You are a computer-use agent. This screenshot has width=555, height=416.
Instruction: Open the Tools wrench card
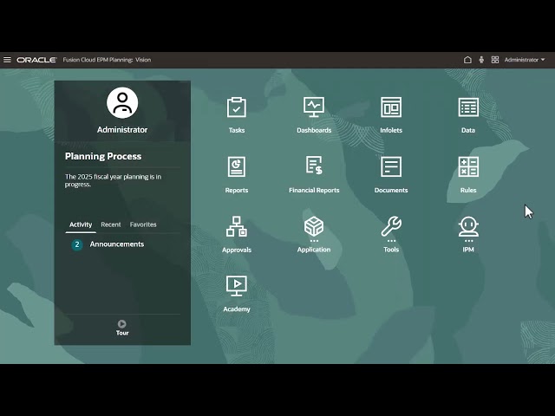click(391, 234)
